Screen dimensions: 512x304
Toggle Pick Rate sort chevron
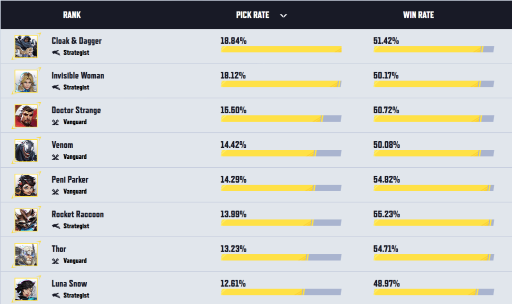click(x=283, y=15)
